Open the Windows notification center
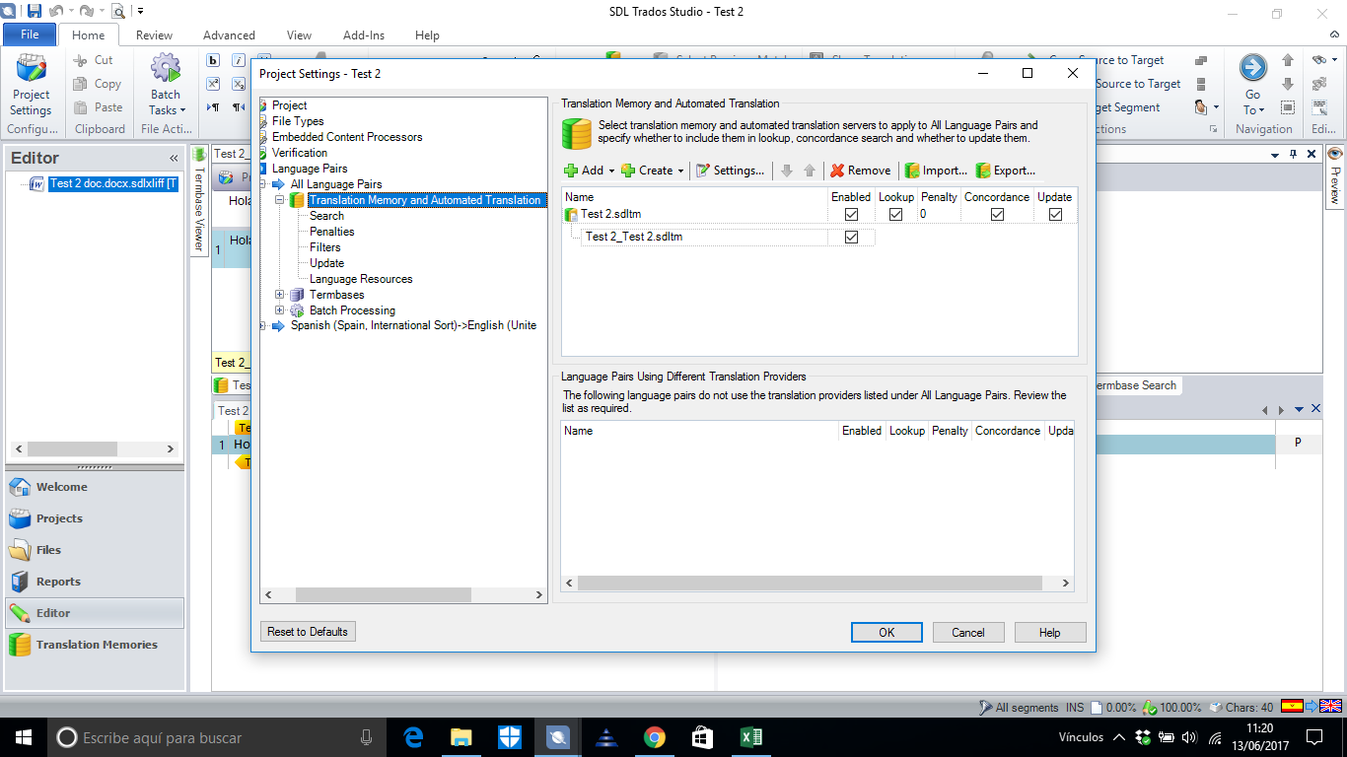 (x=1314, y=737)
